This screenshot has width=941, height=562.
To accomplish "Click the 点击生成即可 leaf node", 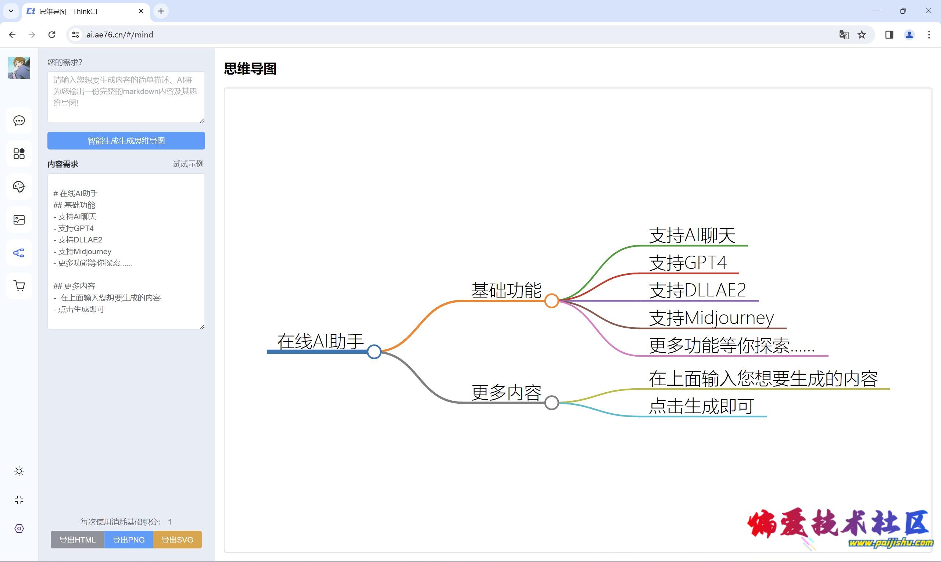I will (x=701, y=406).
